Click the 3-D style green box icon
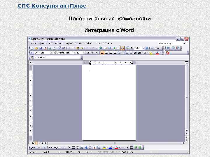The height and width of the screenshot is (157, 210). coord(140,147)
